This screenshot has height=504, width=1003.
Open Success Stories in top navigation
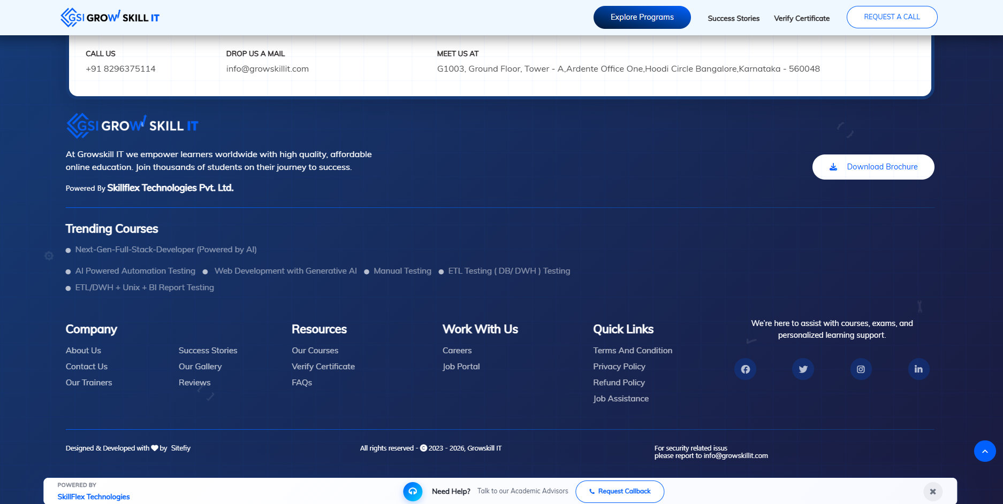pyautogui.click(x=733, y=18)
